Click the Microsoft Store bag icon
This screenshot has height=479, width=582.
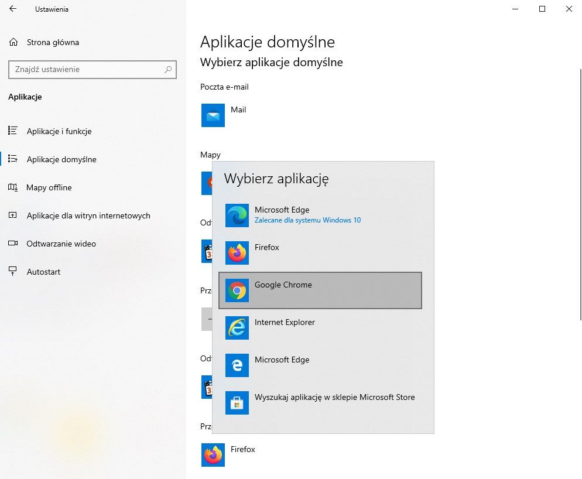237,403
